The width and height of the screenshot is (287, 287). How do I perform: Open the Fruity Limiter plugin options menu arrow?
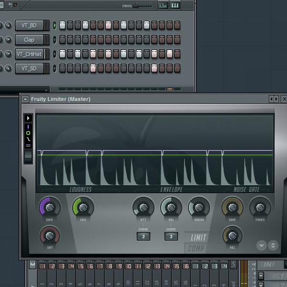(x=25, y=99)
